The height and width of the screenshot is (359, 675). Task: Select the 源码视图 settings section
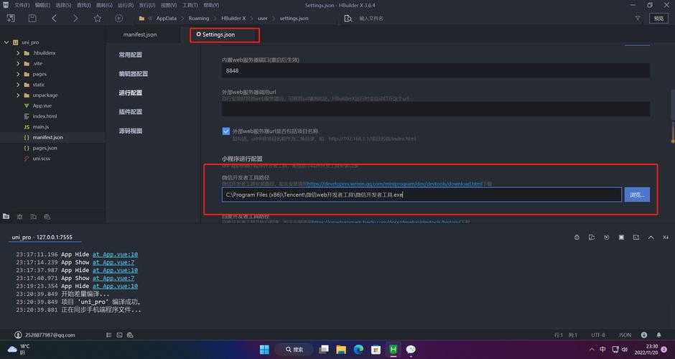click(x=131, y=131)
